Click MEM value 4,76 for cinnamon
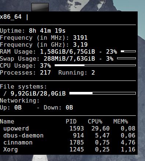Screen dimensions: 145x161 [128, 143]
